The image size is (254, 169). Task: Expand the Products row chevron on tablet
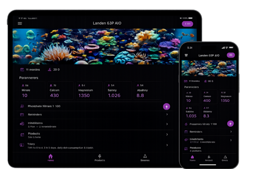pos(167,135)
